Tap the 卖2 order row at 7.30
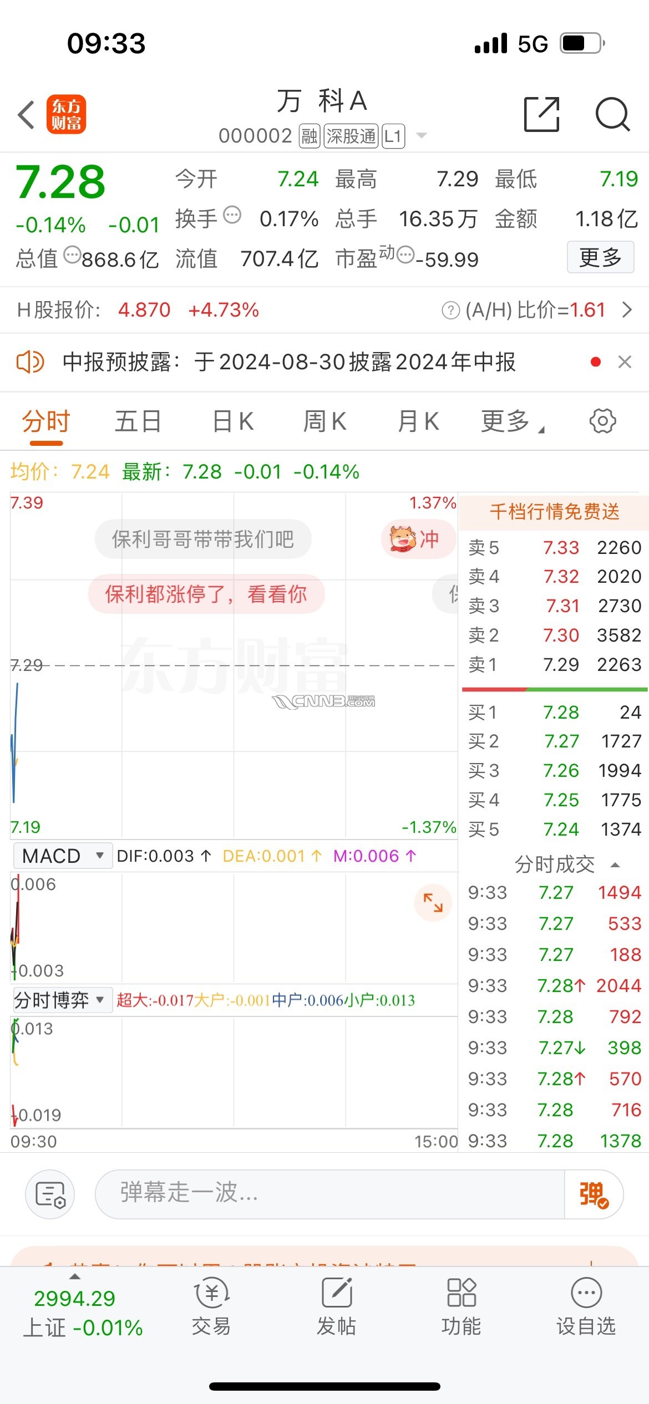This screenshot has height=1404, width=649. [x=554, y=635]
